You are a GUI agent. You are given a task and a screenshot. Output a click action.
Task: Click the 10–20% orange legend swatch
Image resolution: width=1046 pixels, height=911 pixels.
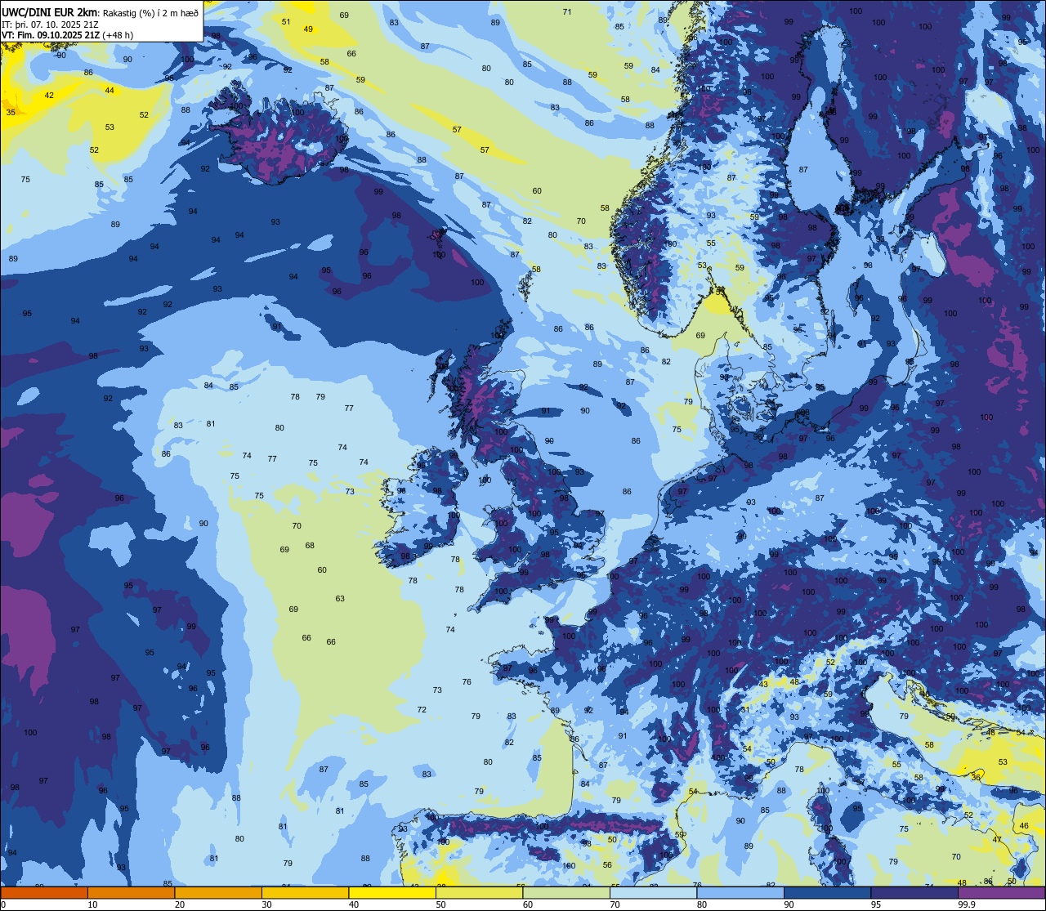tap(131, 893)
